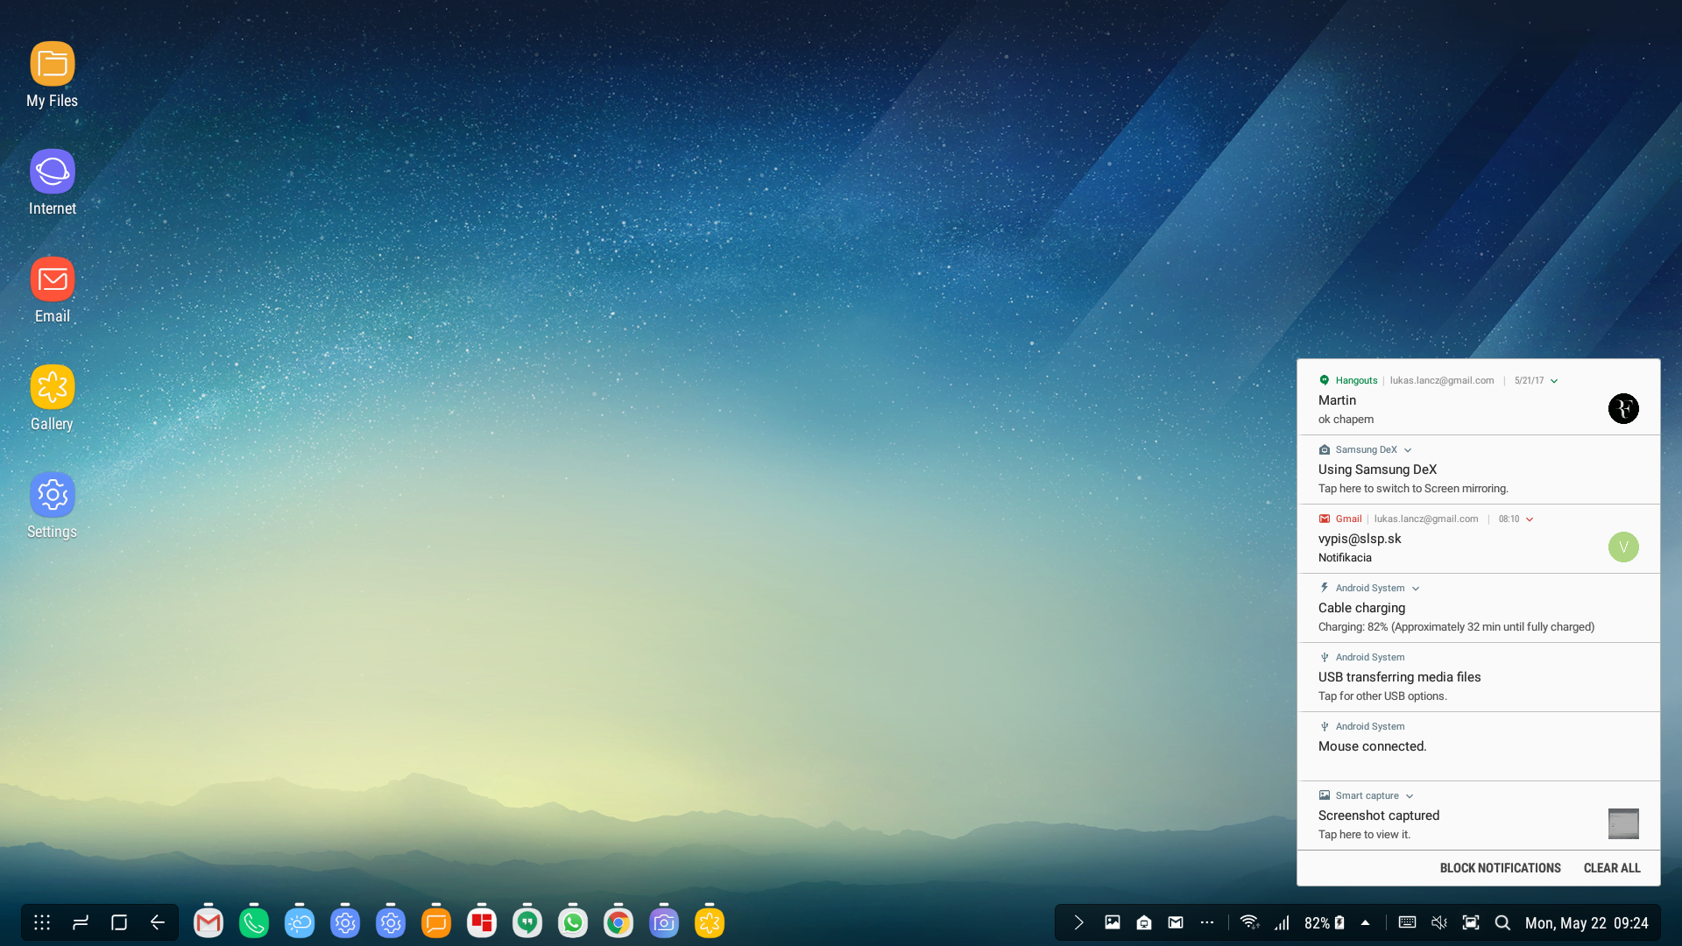Click the Samsung DeX tray icon
This screenshot has width=1682, height=946.
(1144, 922)
